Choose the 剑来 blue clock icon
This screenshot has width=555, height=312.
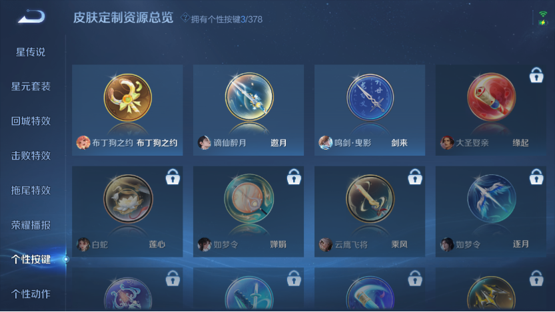pos(370,97)
